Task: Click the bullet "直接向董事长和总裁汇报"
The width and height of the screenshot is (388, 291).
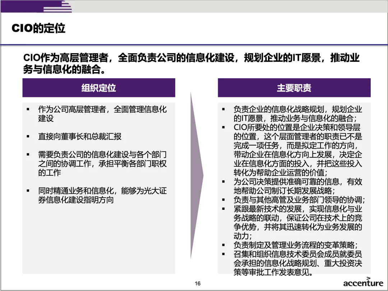Action: (80, 137)
